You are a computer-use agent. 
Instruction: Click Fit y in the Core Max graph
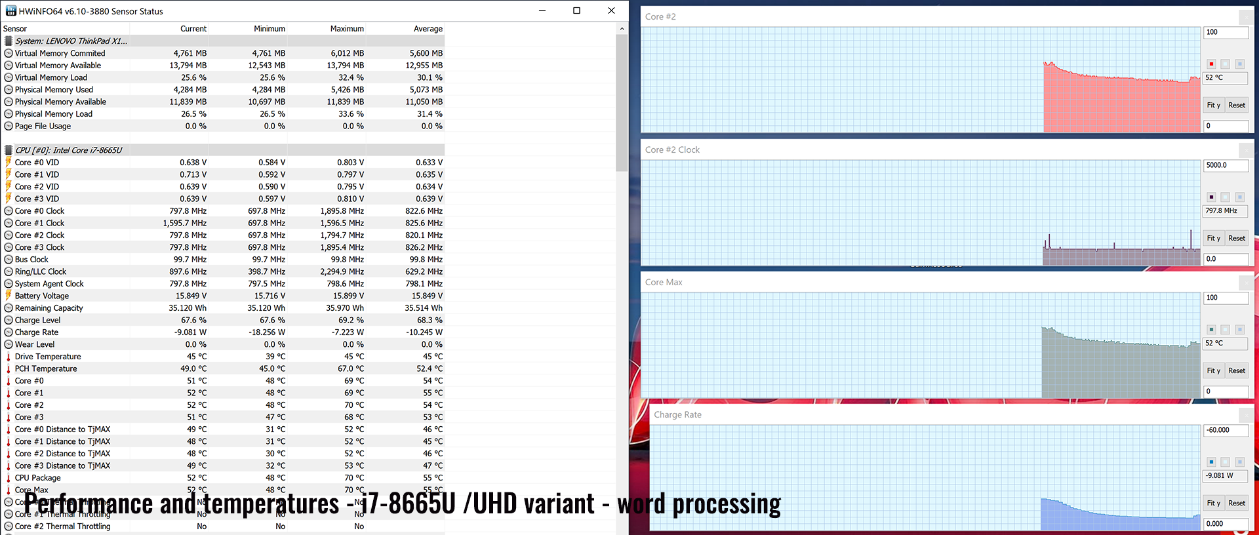(1214, 370)
